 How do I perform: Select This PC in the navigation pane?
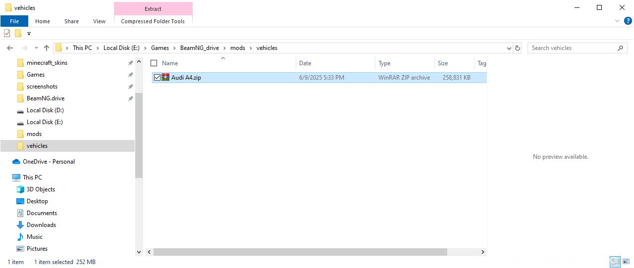(32, 178)
